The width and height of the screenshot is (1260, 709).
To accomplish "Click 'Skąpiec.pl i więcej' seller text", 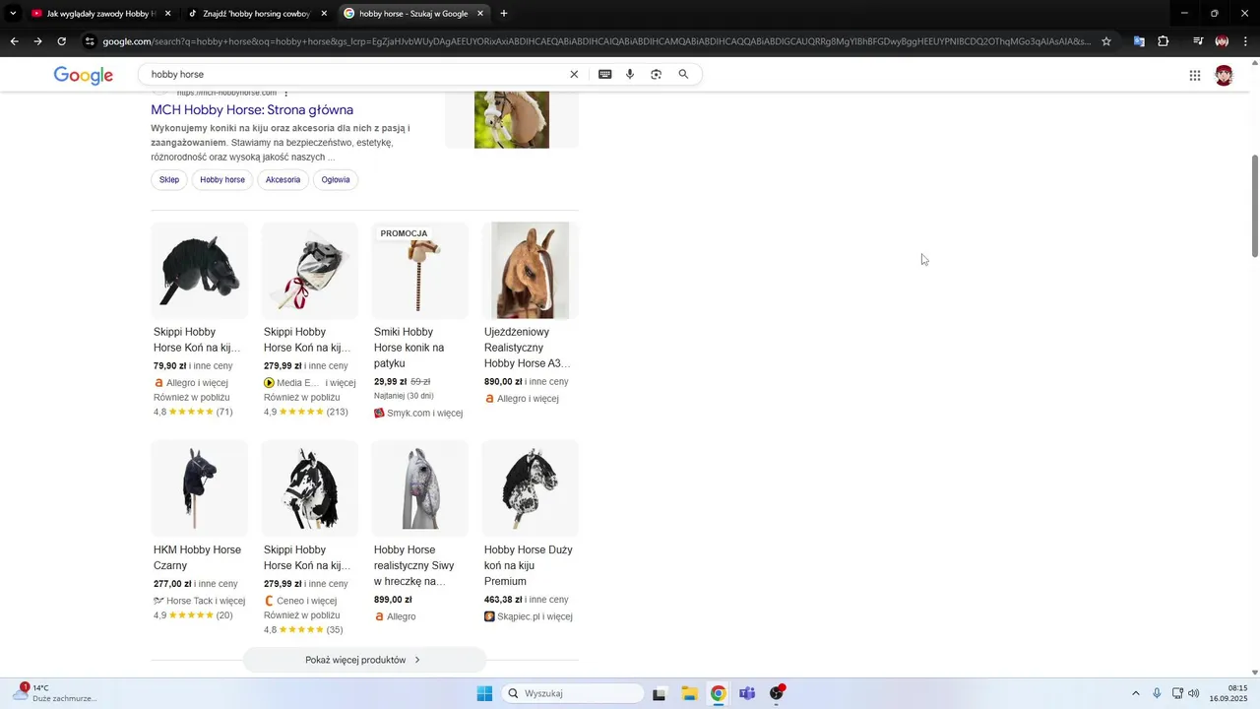I will (x=535, y=616).
